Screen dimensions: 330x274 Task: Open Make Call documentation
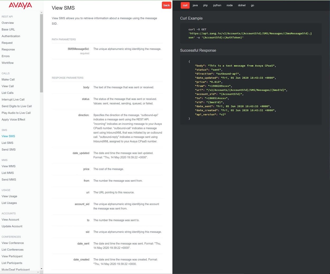[x=8, y=79]
